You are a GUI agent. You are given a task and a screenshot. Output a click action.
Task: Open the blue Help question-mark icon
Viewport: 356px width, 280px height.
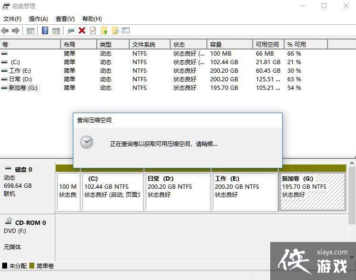(x=45, y=30)
